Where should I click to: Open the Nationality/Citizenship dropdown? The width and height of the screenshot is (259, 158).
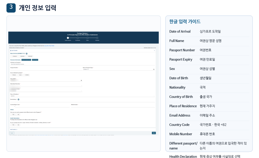pyautogui.click(x=46, y=86)
